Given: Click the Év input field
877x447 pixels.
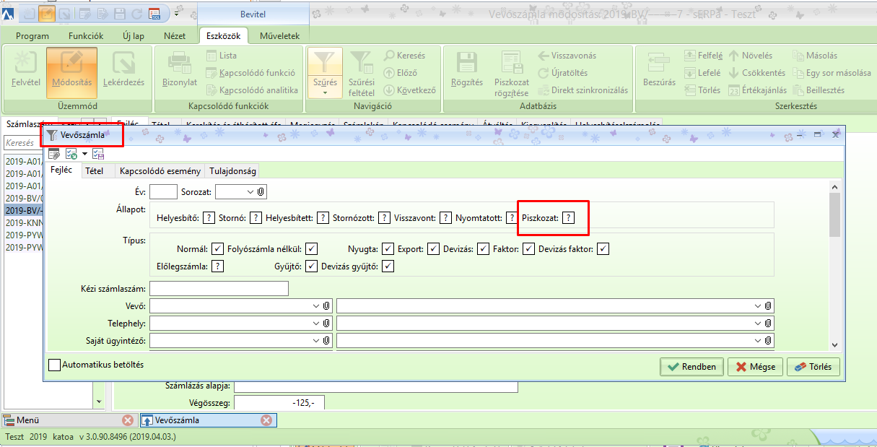Looking at the screenshot, I should coord(164,191).
